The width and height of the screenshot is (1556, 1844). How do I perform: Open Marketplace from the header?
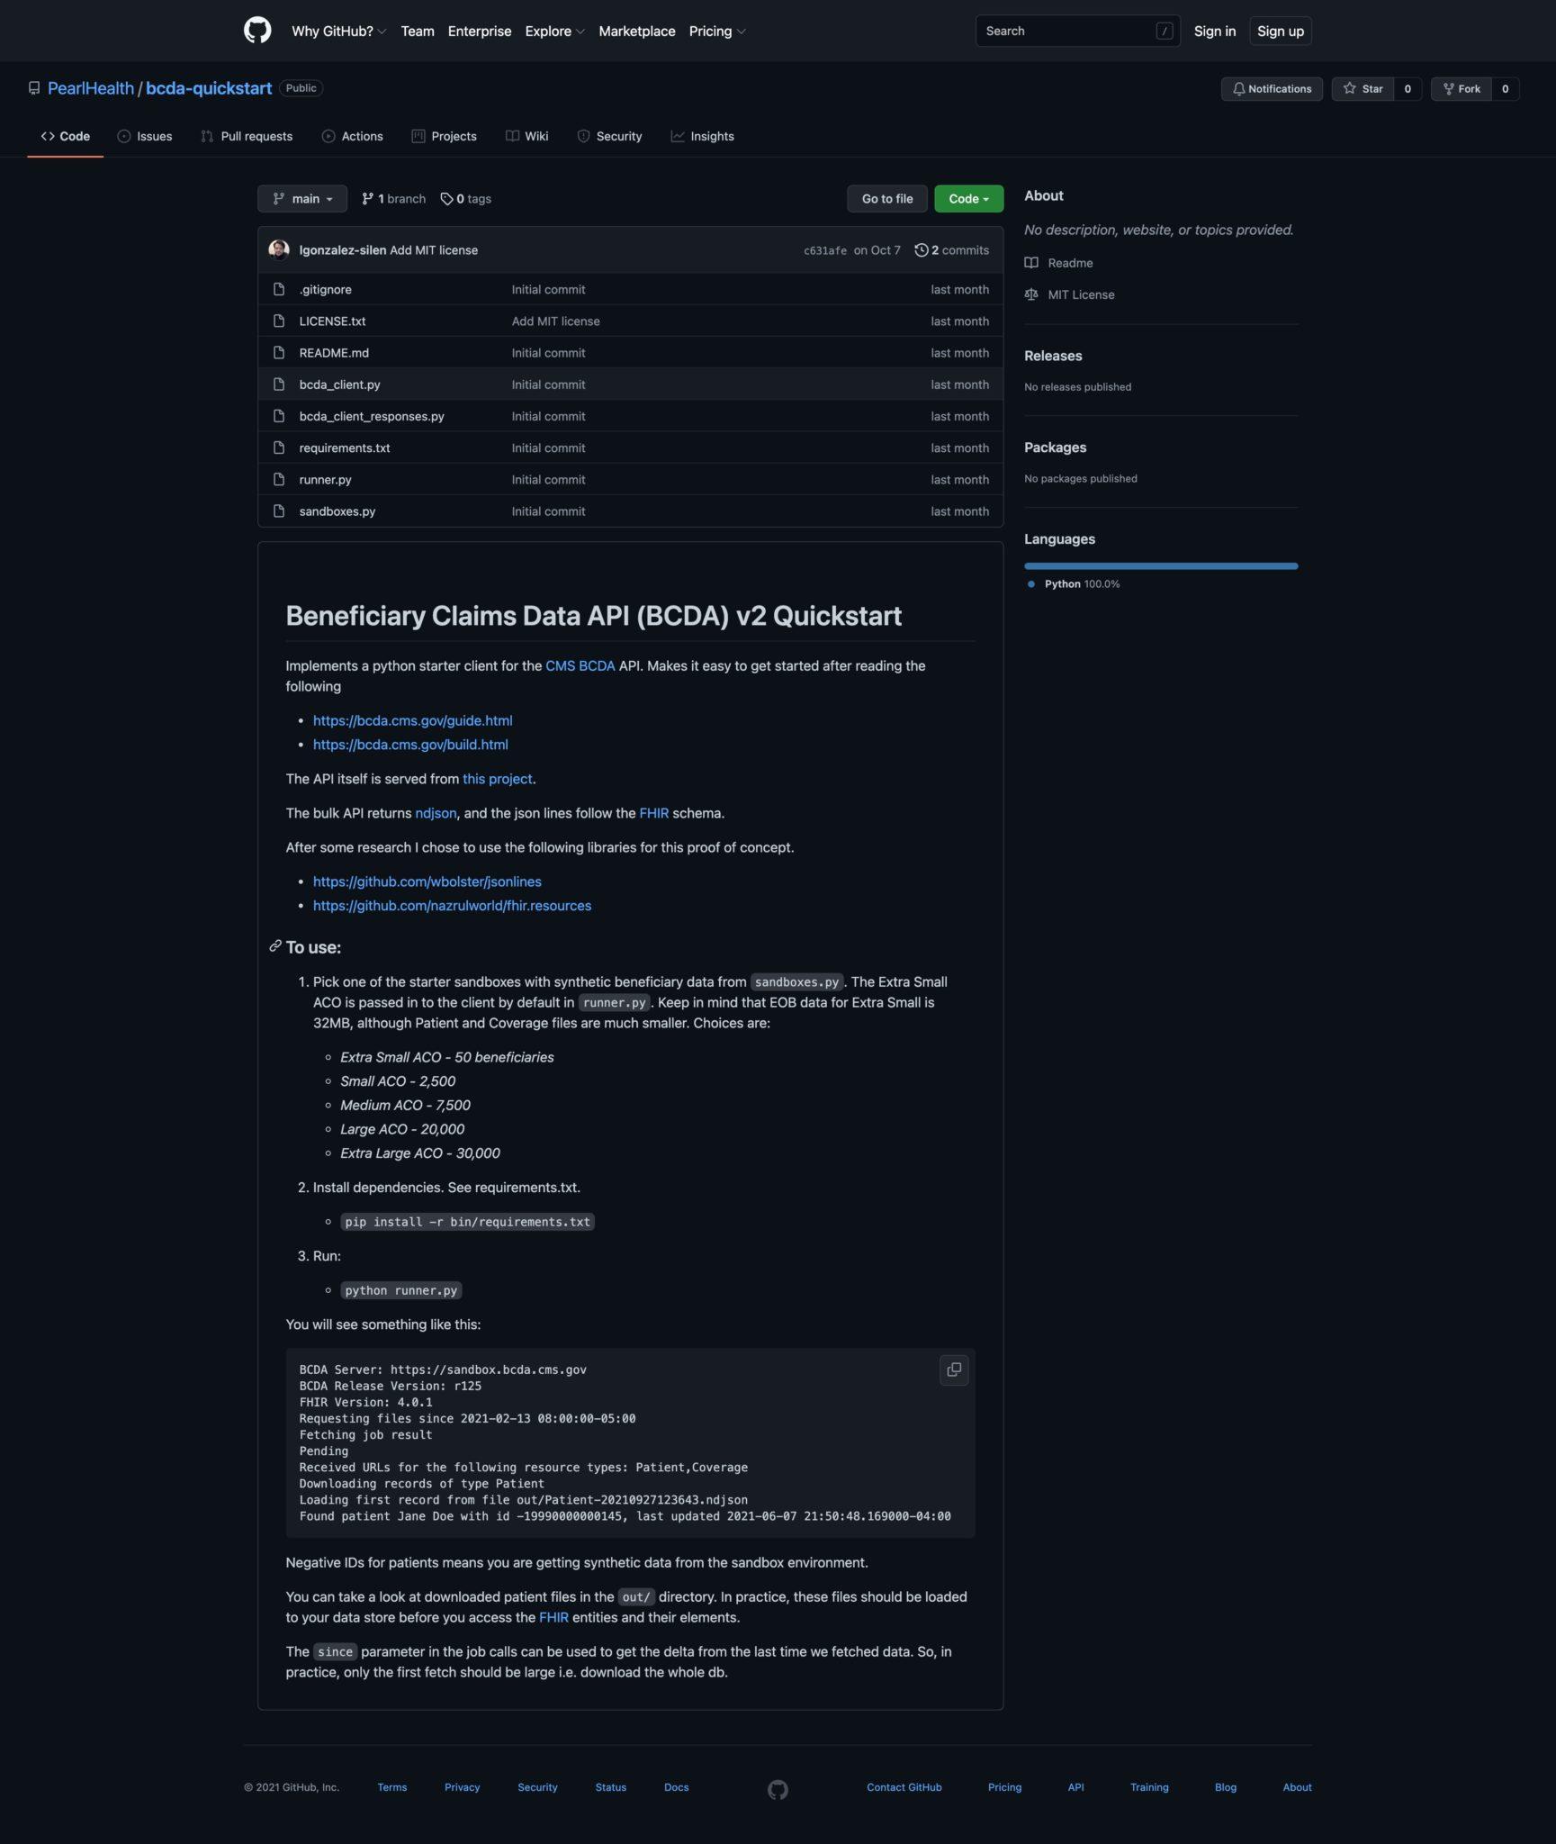(x=637, y=31)
